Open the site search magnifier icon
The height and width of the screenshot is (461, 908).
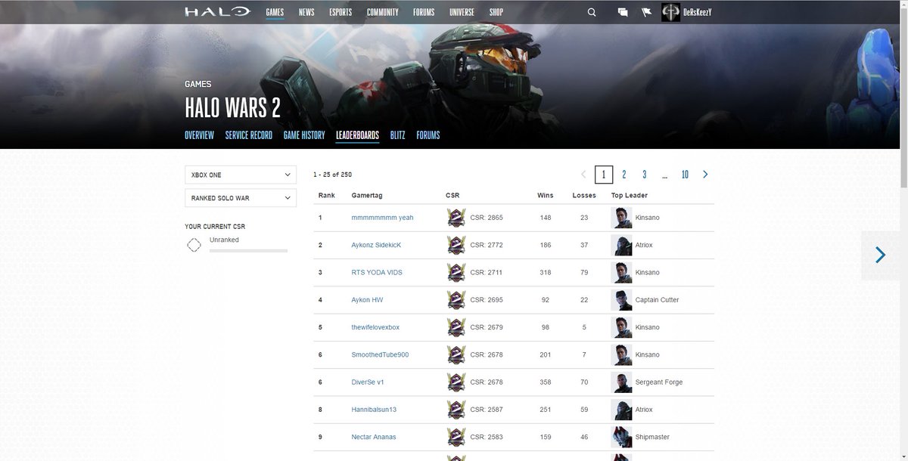[x=592, y=12]
